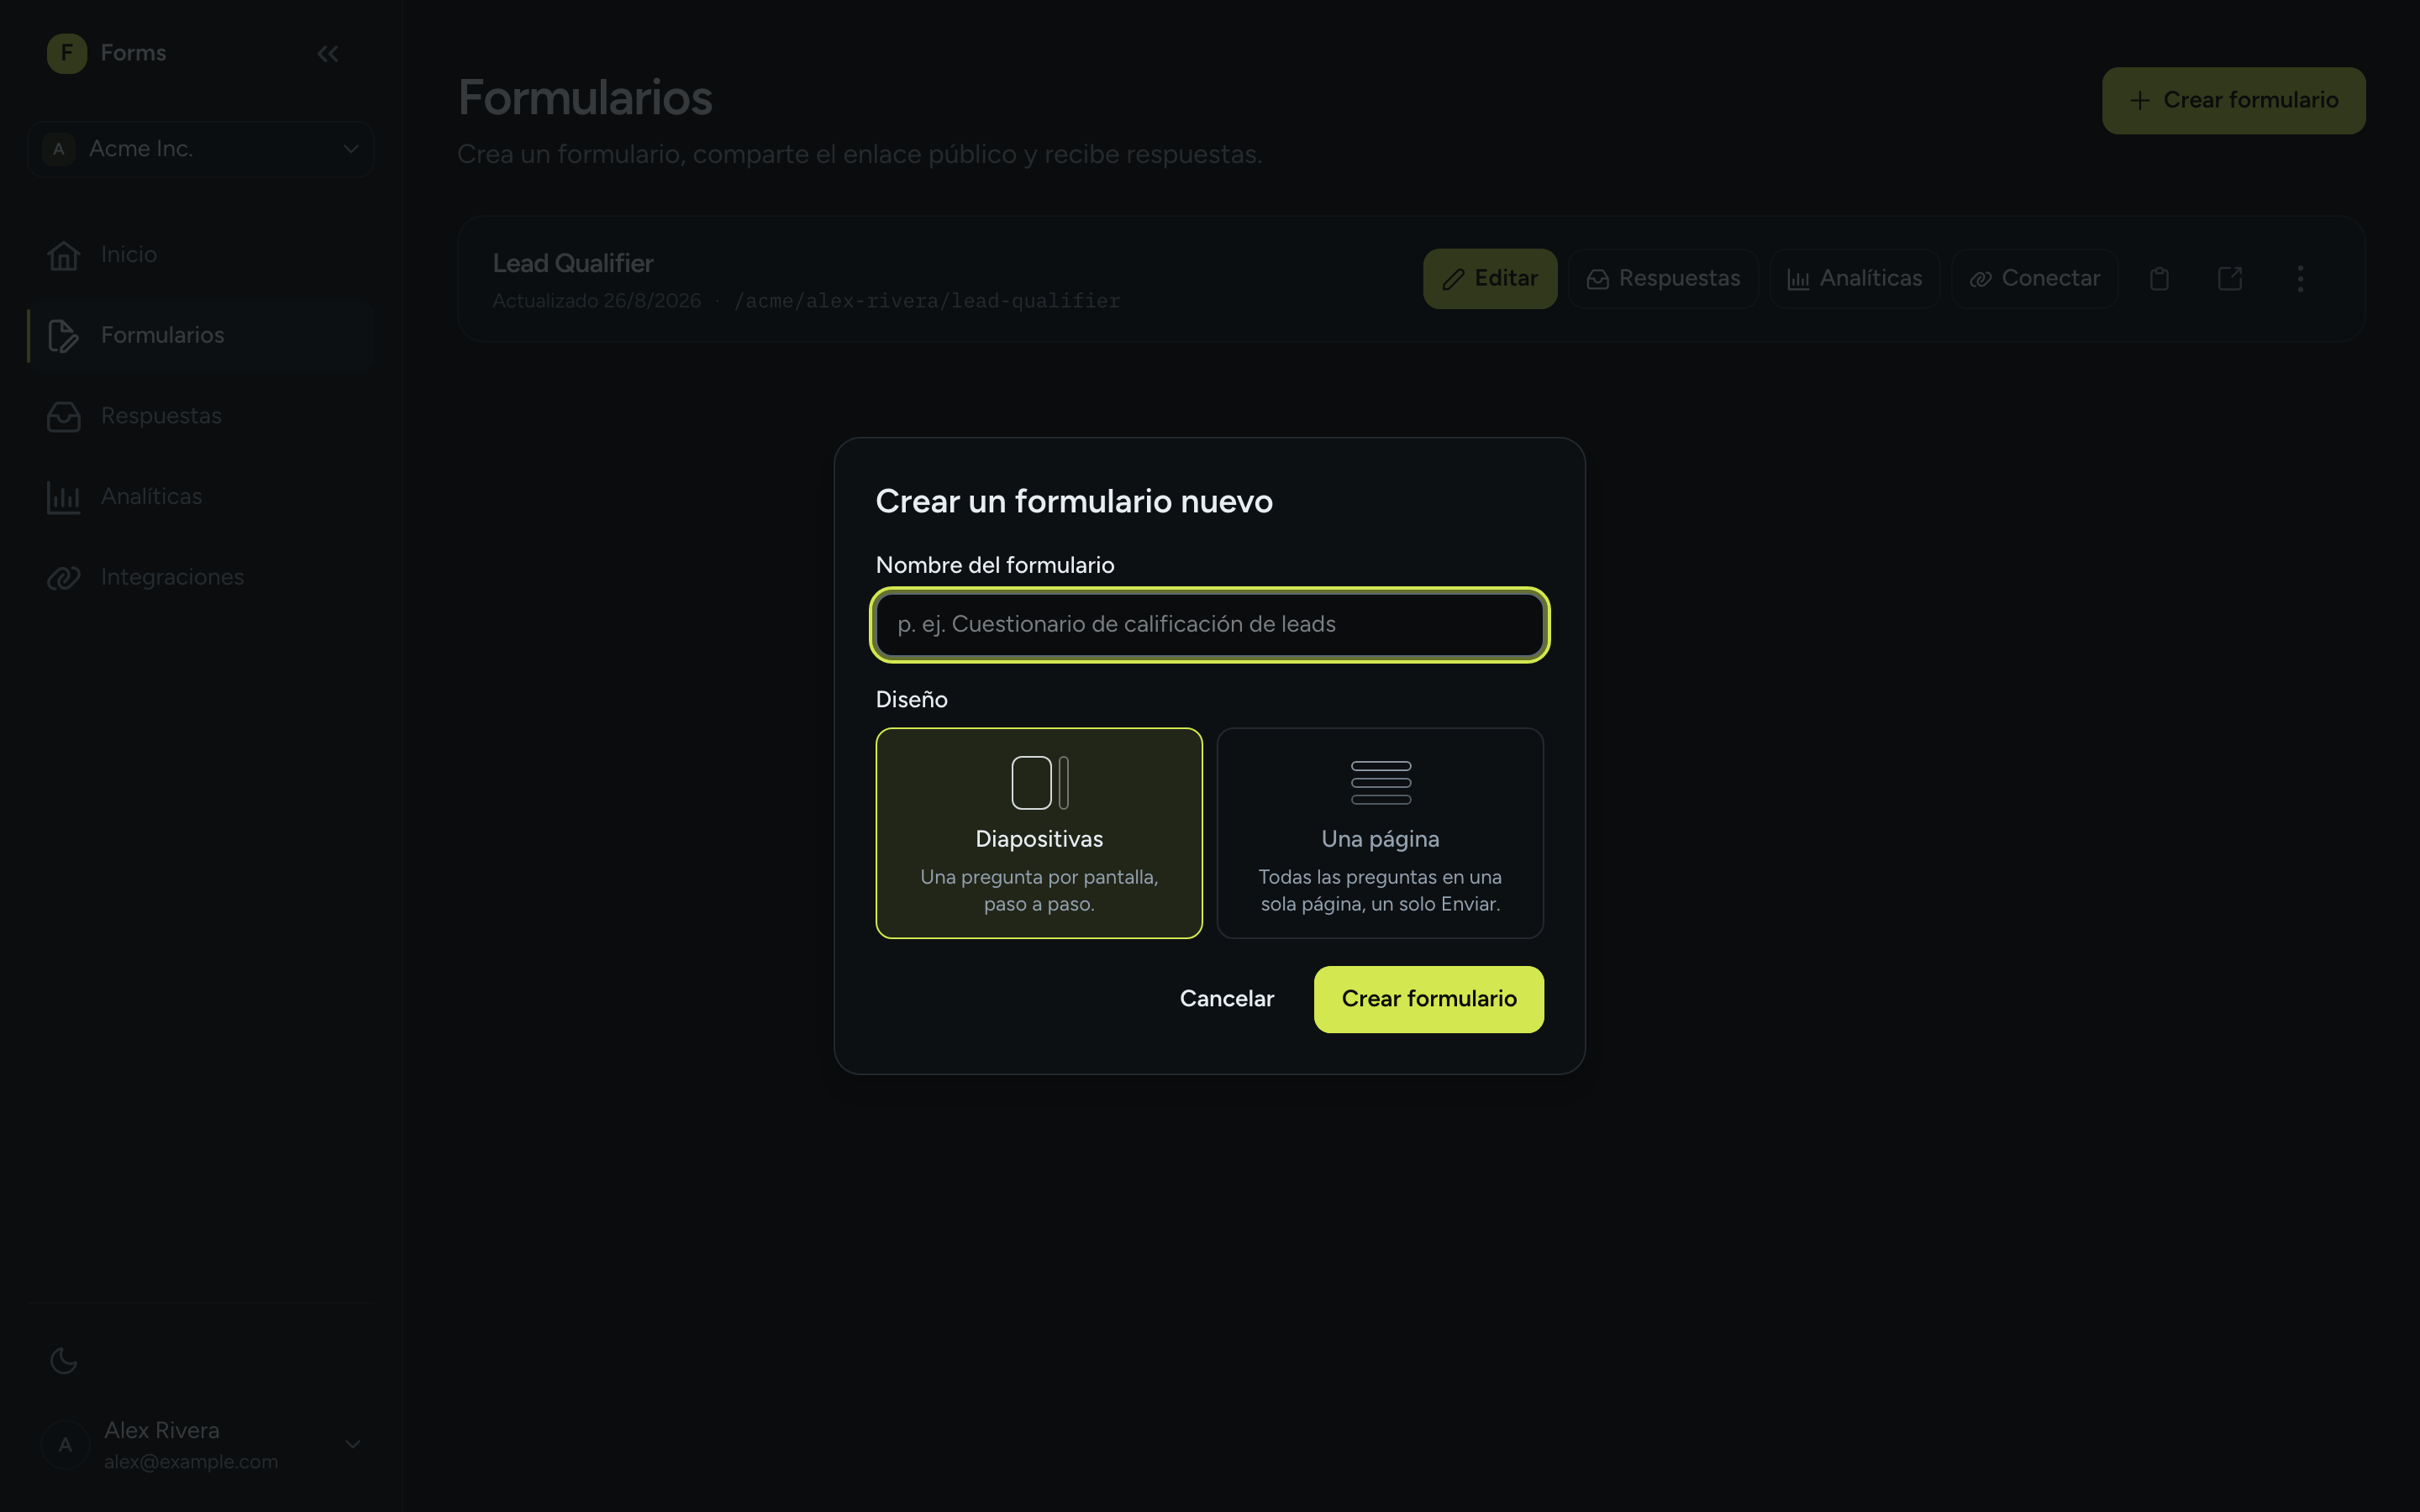Click the /acme/alex-rivera/lead-qualifier path text

pyautogui.click(x=927, y=301)
